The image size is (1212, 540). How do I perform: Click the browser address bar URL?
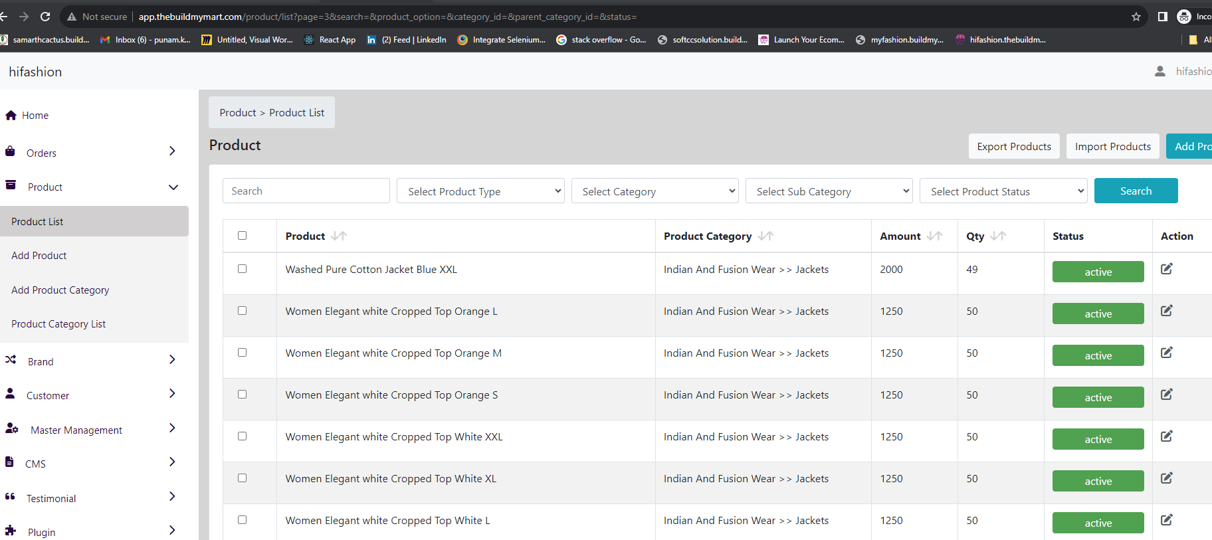[x=387, y=17]
